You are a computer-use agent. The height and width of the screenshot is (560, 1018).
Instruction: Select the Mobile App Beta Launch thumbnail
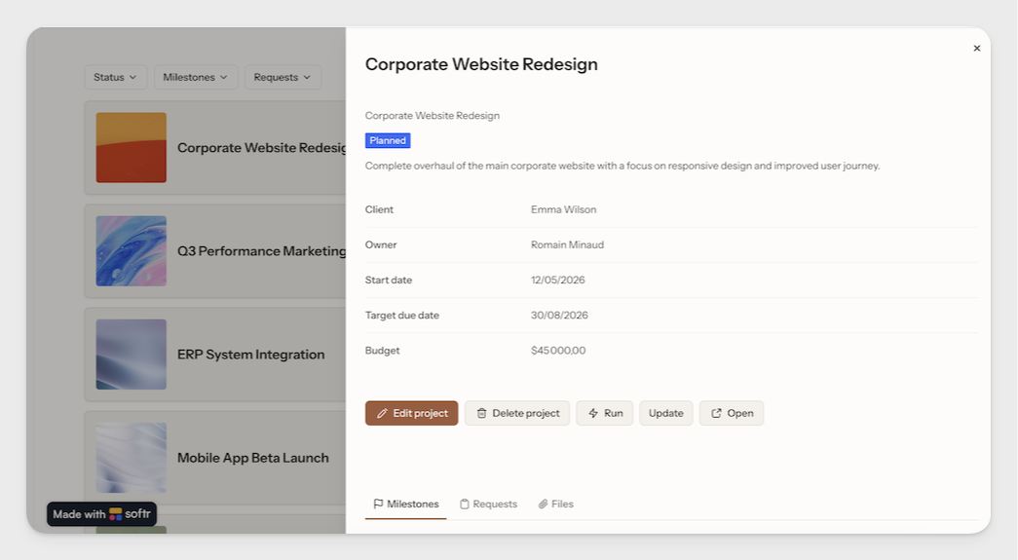132,458
